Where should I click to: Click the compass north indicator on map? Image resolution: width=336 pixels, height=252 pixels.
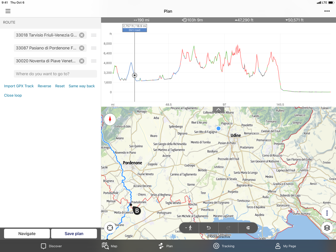tap(110, 119)
